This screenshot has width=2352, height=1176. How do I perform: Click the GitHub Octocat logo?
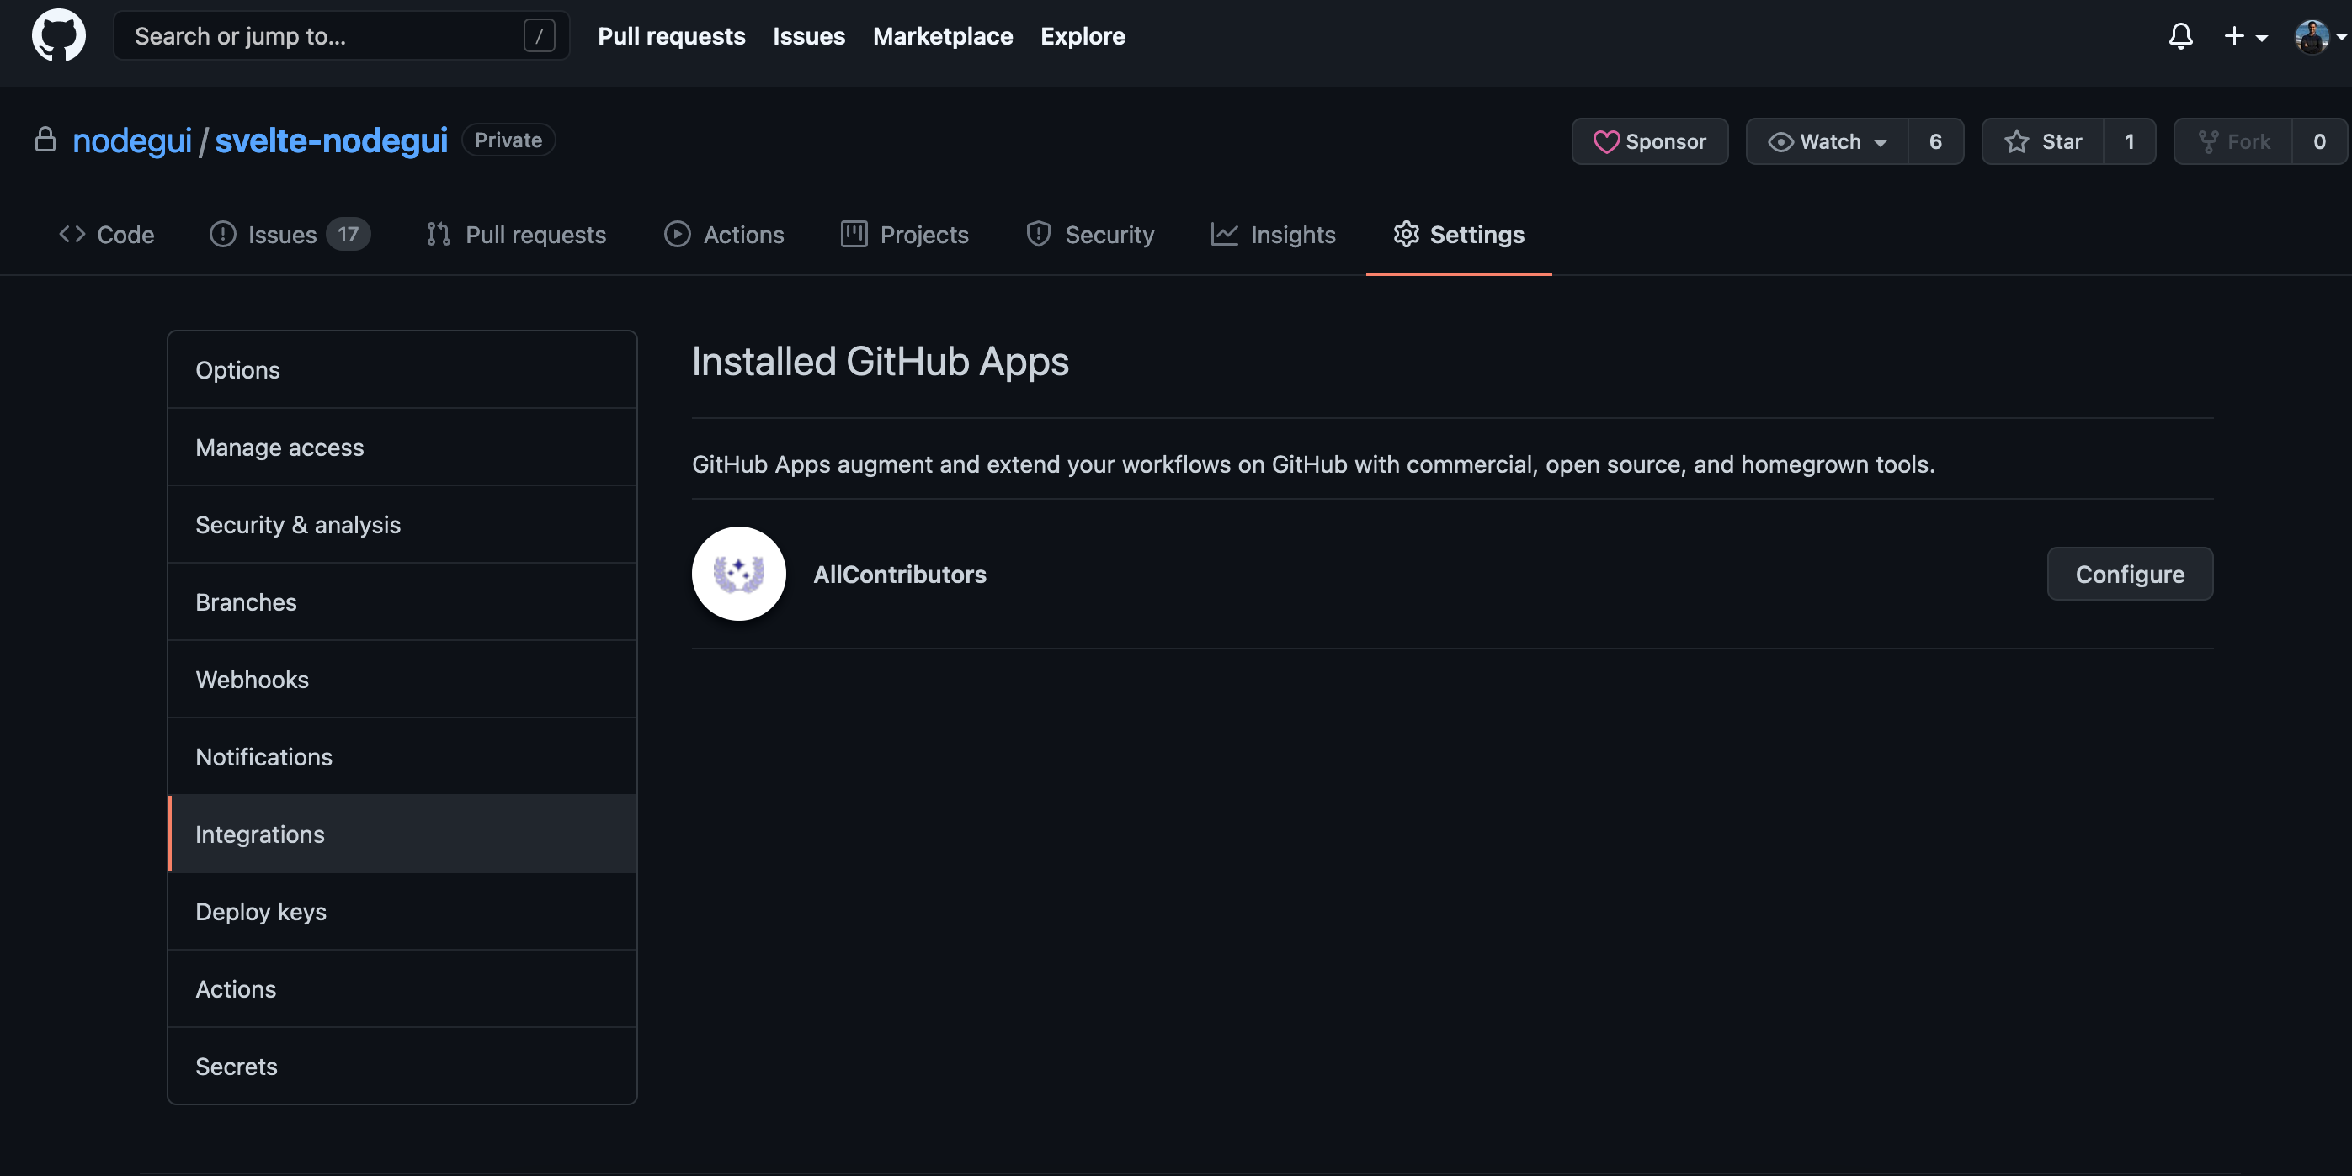click(x=58, y=35)
